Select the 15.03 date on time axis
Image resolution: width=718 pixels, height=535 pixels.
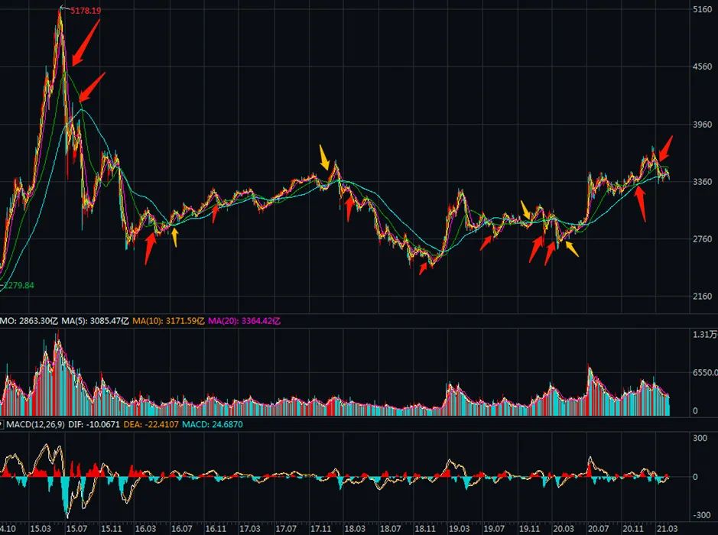(40, 528)
